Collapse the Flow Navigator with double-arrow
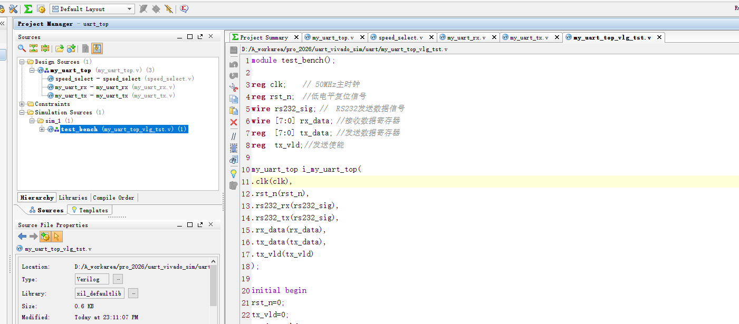Viewport: 739px width, 324px height. coord(3,23)
